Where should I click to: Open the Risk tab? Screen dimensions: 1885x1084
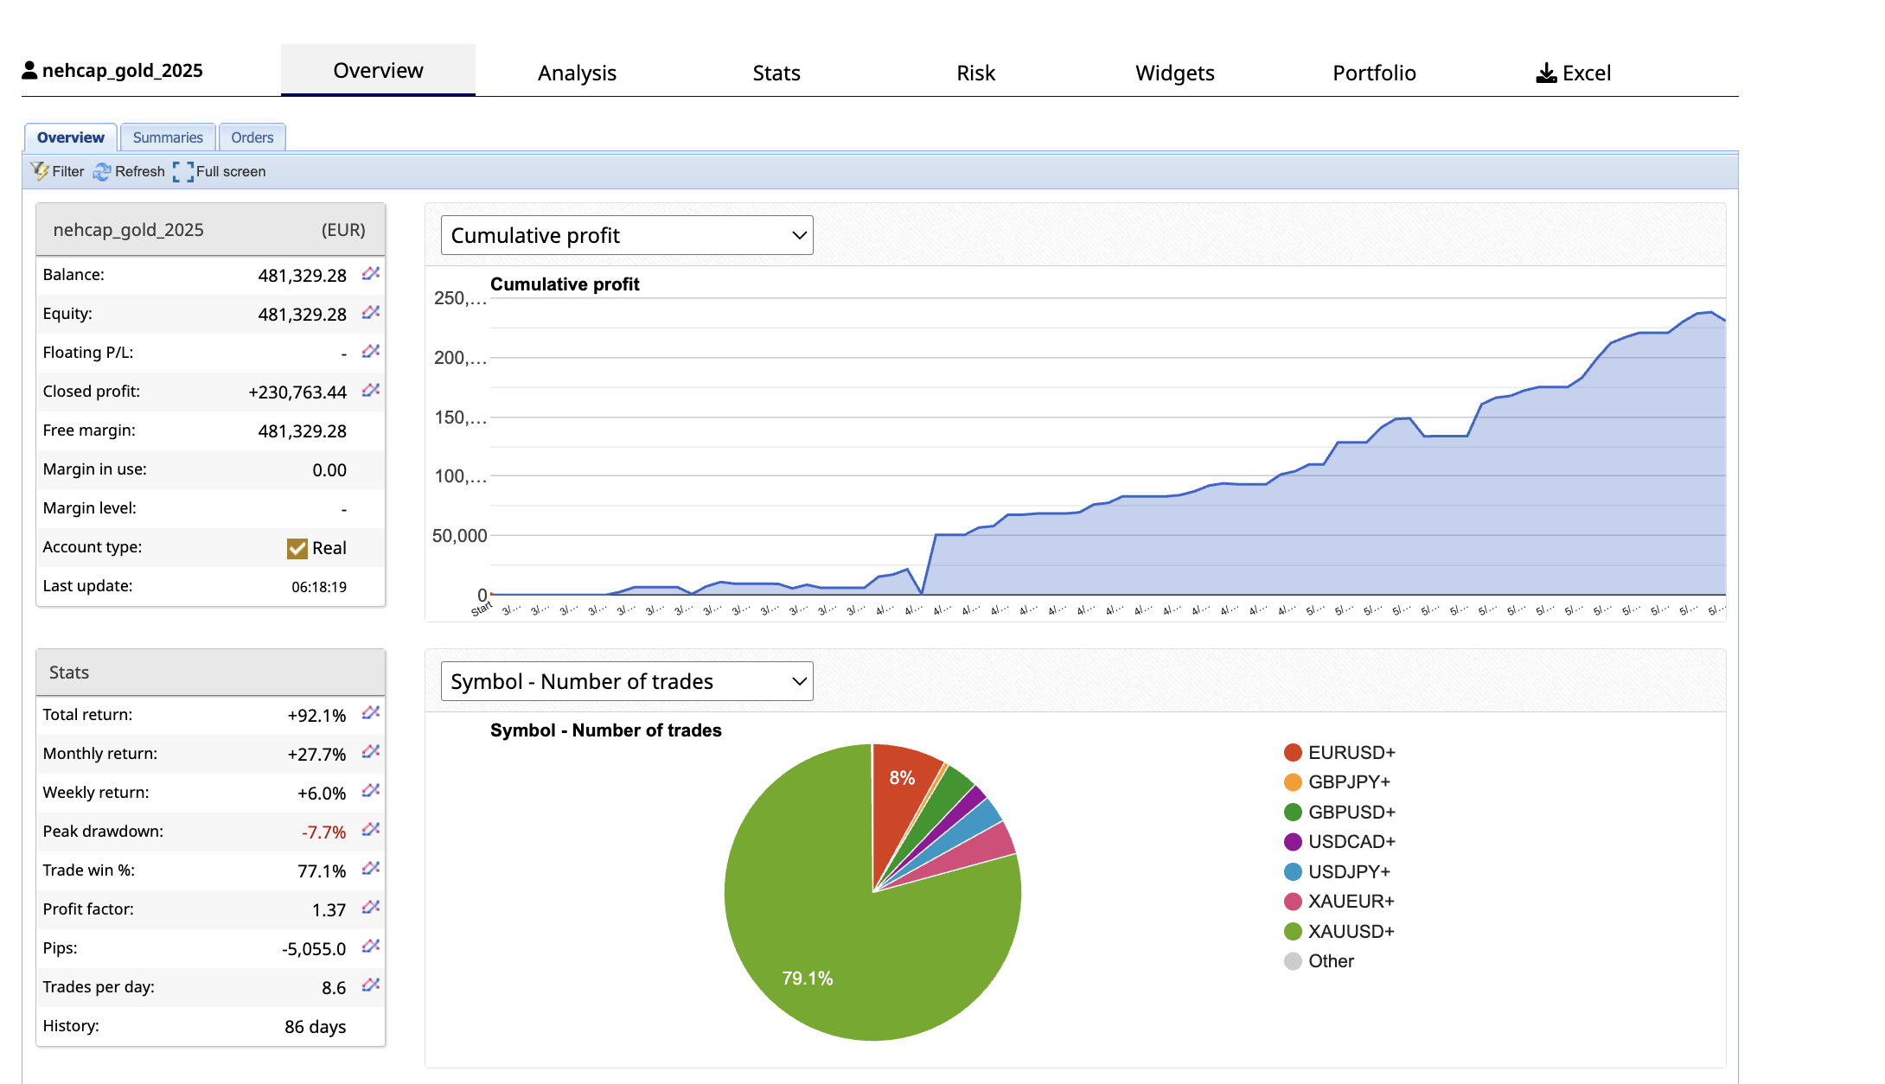coord(975,73)
